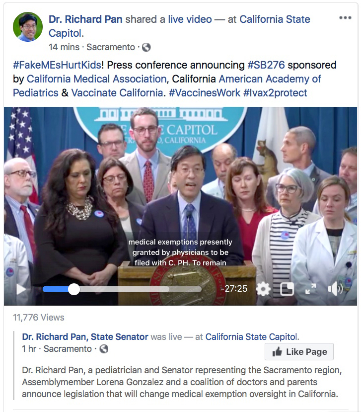Viewport: 361px width, 412px height.
Task: Open the #Ivax2protect hashtag
Action: pyautogui.click(x=275, y=93)
